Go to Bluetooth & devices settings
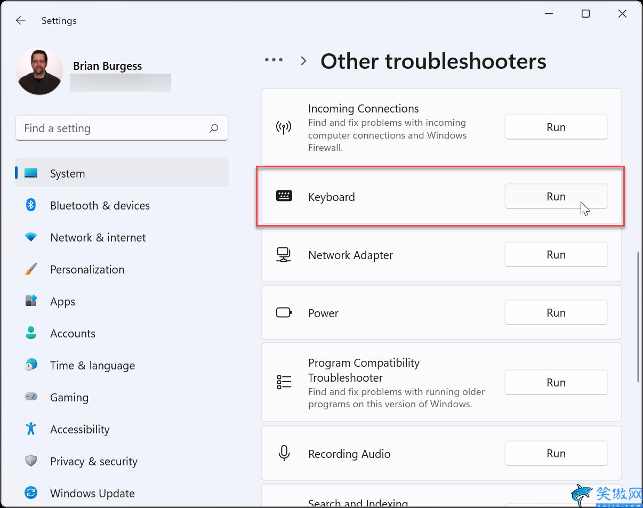This screenshot has height=508, width=643. 100,206
